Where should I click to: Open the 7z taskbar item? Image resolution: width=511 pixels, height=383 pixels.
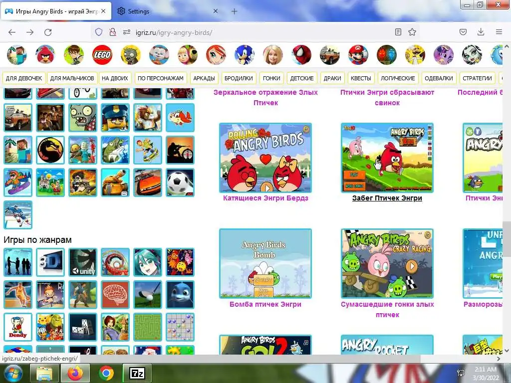coord(137,373)
